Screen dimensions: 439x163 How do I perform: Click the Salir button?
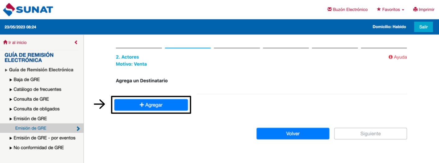click(x=423, y=27)
